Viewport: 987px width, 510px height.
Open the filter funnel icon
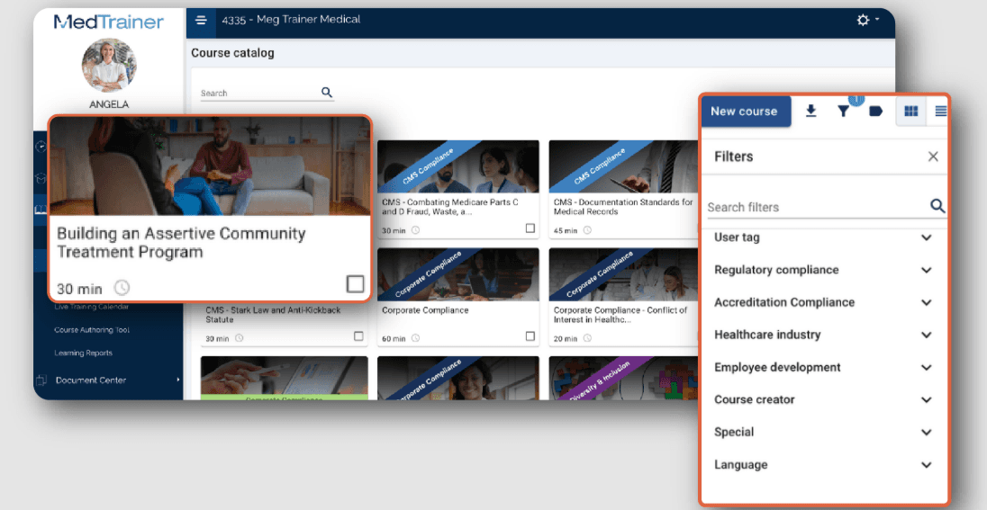pos(844,112)
